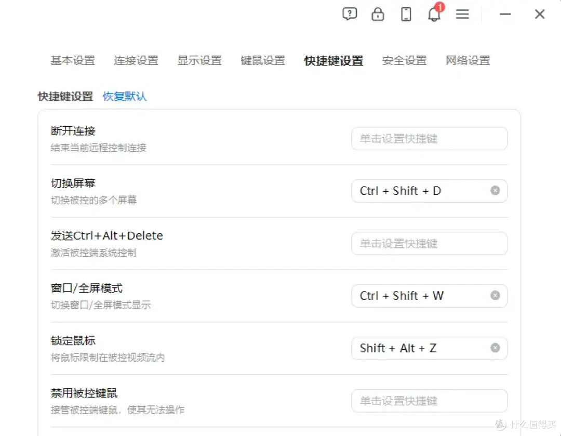This screenshot has width=561, height=436.
Task: Click description 结束当前远程控制连接
Action: tap(99, 148)
